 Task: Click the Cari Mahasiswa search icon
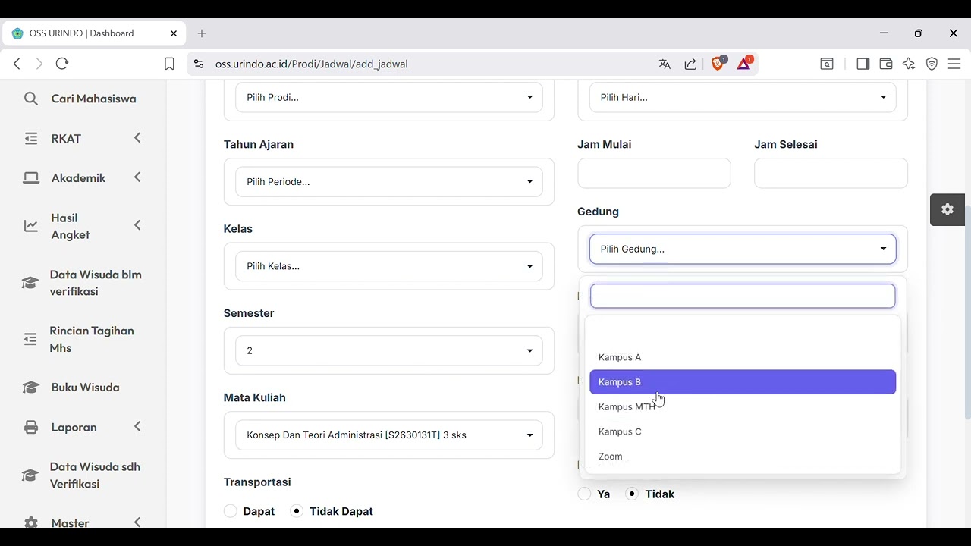tap(31, 99)
